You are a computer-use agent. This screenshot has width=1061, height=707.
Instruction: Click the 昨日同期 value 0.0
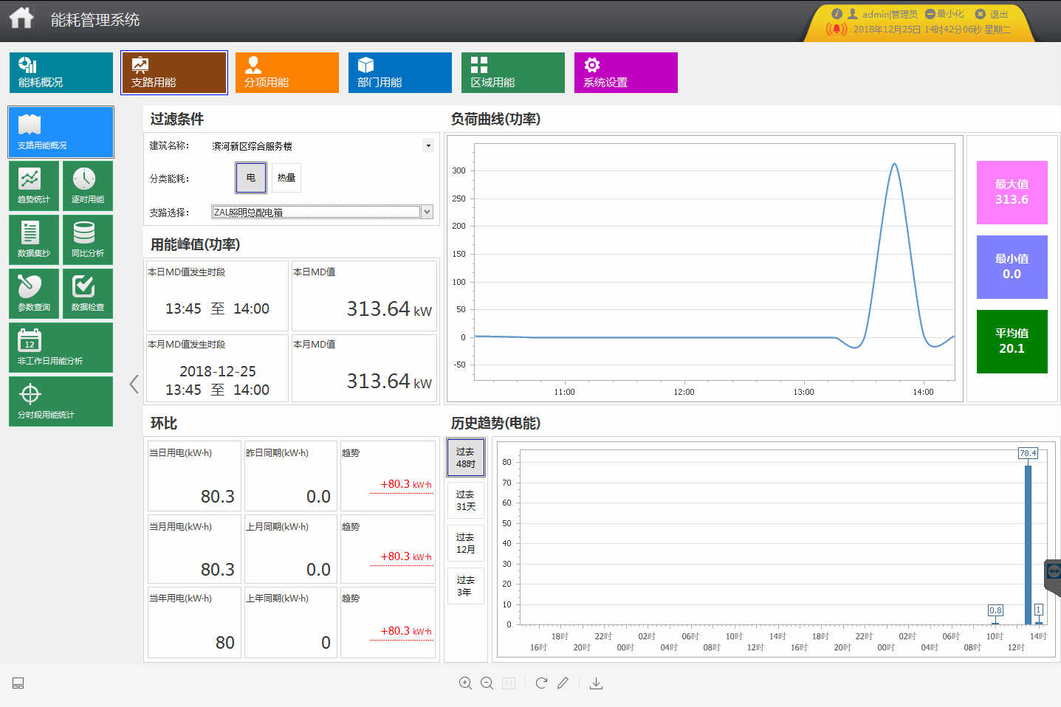pos(318,497)
